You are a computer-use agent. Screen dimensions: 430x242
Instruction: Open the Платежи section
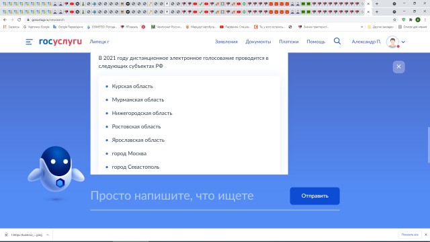click(x=289, y=42)
